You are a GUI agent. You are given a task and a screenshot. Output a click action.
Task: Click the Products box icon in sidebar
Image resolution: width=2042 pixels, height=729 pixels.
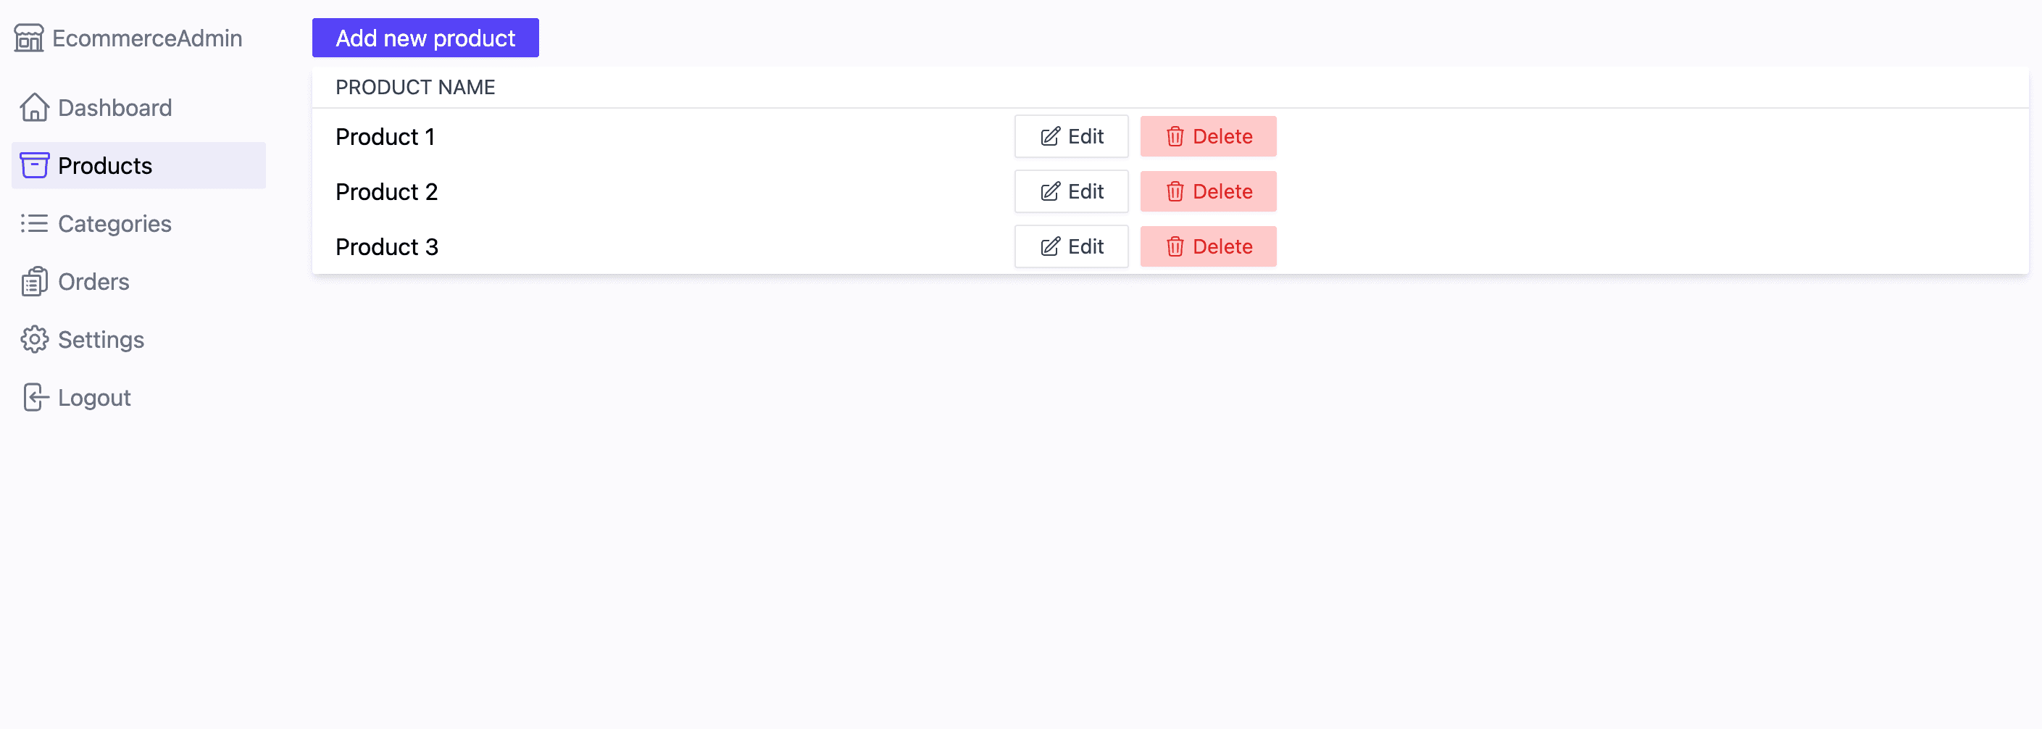pyautogui.click(x=35, y=166)
